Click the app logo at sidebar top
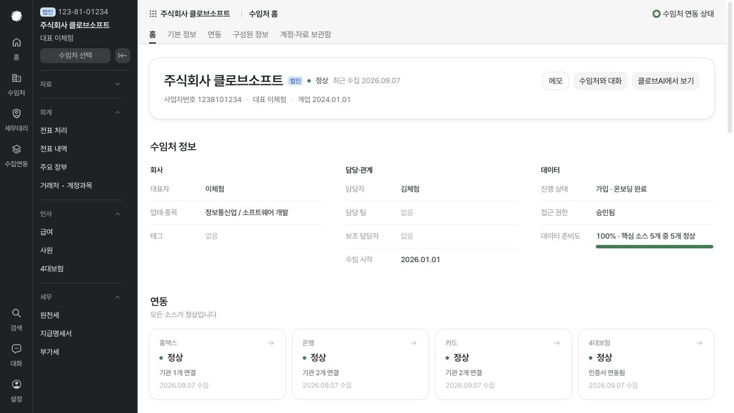The height and width of the screenshot is (413, 734). [17, 16]
